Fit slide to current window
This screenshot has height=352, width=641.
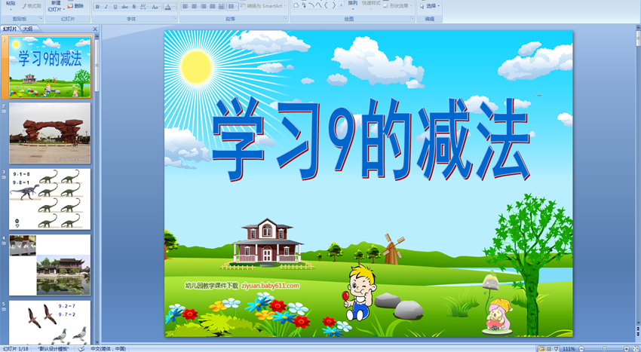(634, 349)
